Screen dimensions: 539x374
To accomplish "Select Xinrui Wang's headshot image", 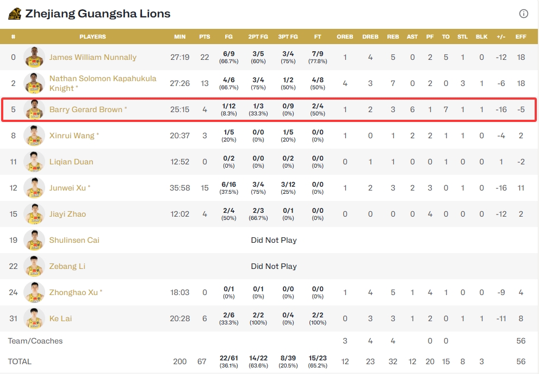I will (34, 136).
